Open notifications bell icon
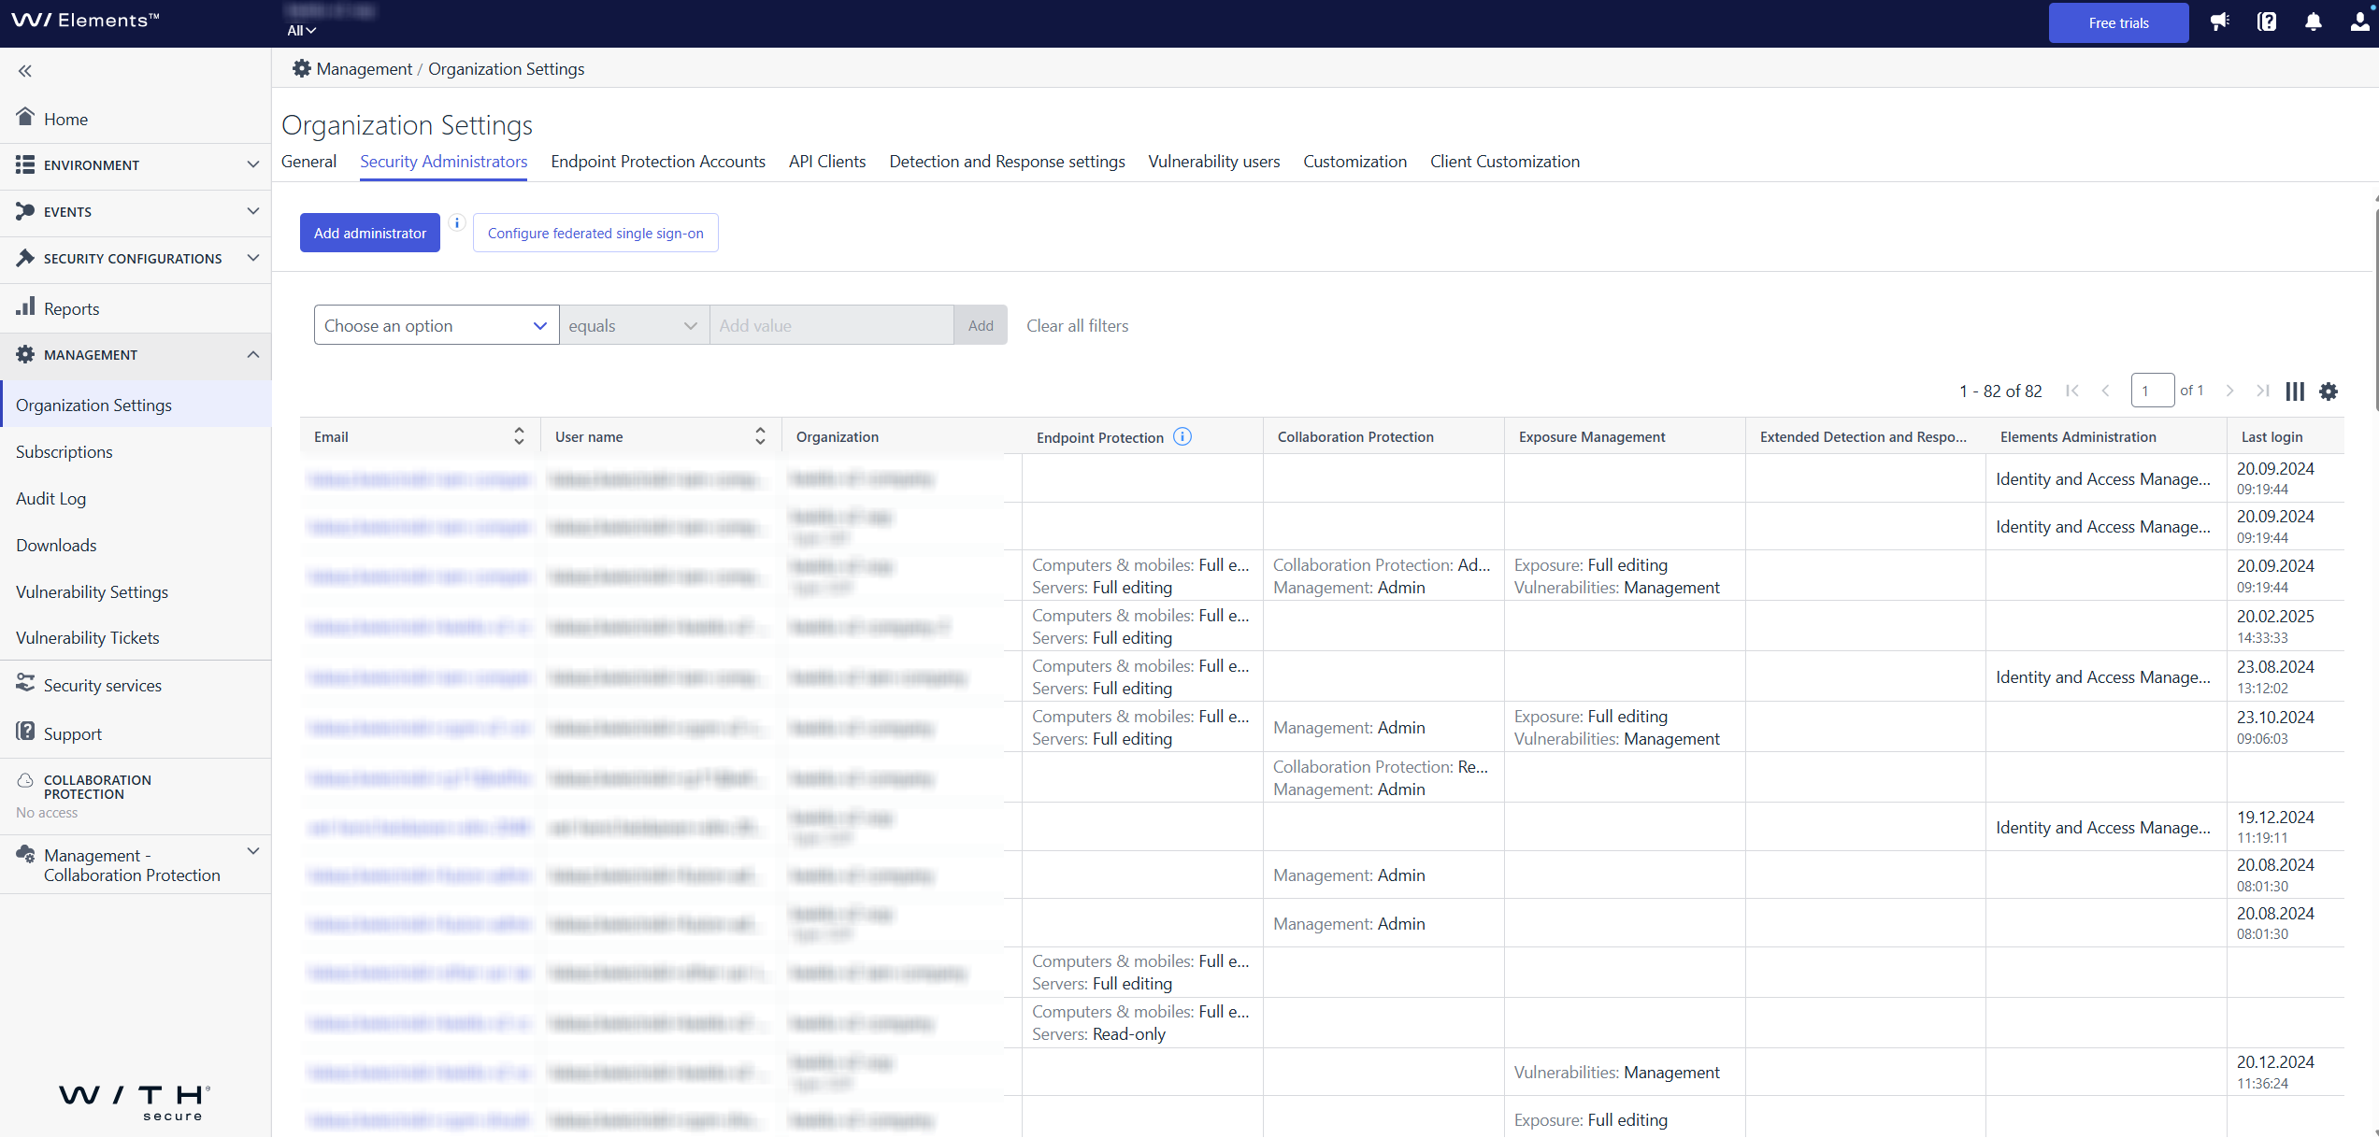This screenshot has width=2379, height=1138. click(x=2314, y=22)
